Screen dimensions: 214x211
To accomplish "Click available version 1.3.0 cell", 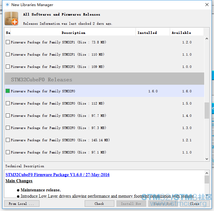I will [x=187, y=128].
